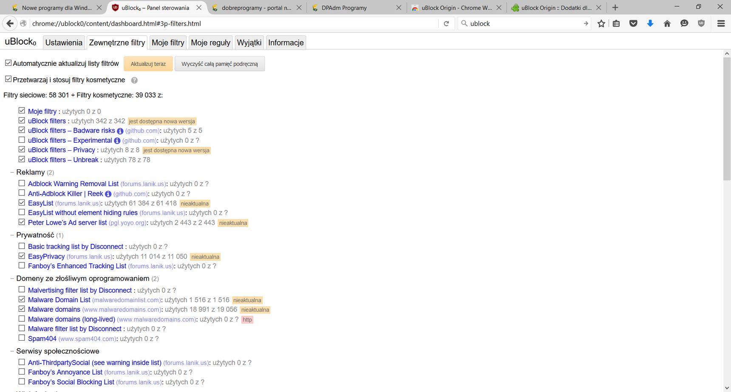Open Basic tracking list by Disconnect link
Viewport: 731px width, 392px height.
pyautogui.click(x=76, y=247)
